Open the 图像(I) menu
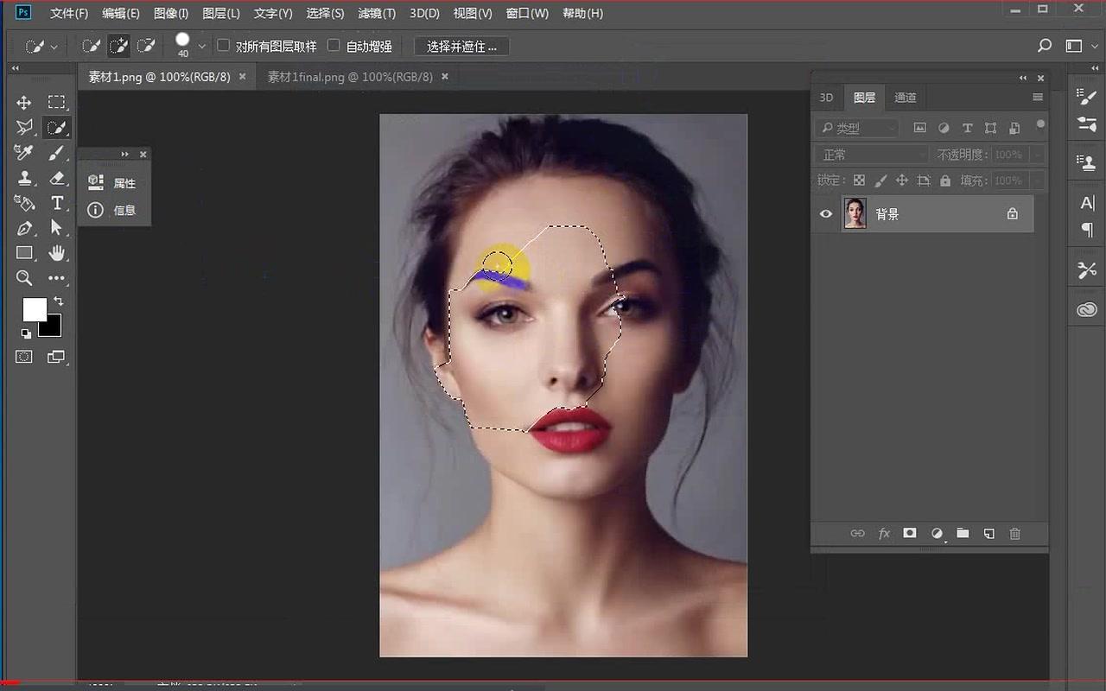 (x=171, y=13)
